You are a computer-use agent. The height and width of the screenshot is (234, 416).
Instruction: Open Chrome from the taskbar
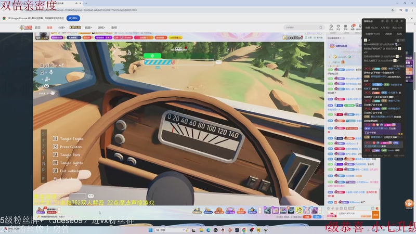tap(244, 230)
